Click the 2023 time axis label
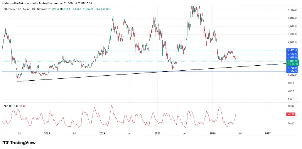Viewport: 302px width, 149px height. pyautogui.click(x=47, y=133)
